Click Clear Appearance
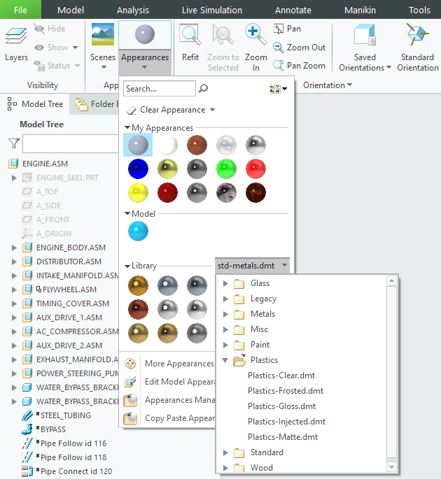 tap(167, 110)
